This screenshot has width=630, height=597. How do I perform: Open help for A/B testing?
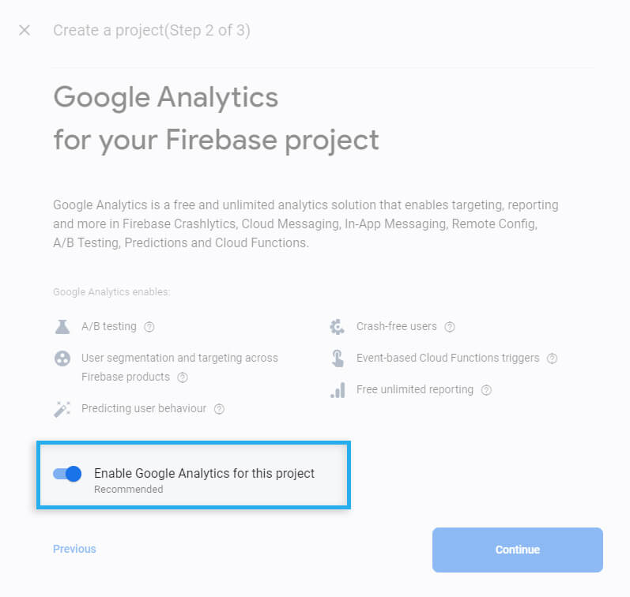[x=149, y=327]
